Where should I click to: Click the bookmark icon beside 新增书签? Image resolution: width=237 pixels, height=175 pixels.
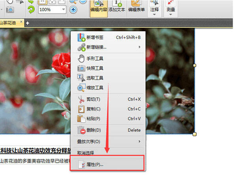point(81,38)
